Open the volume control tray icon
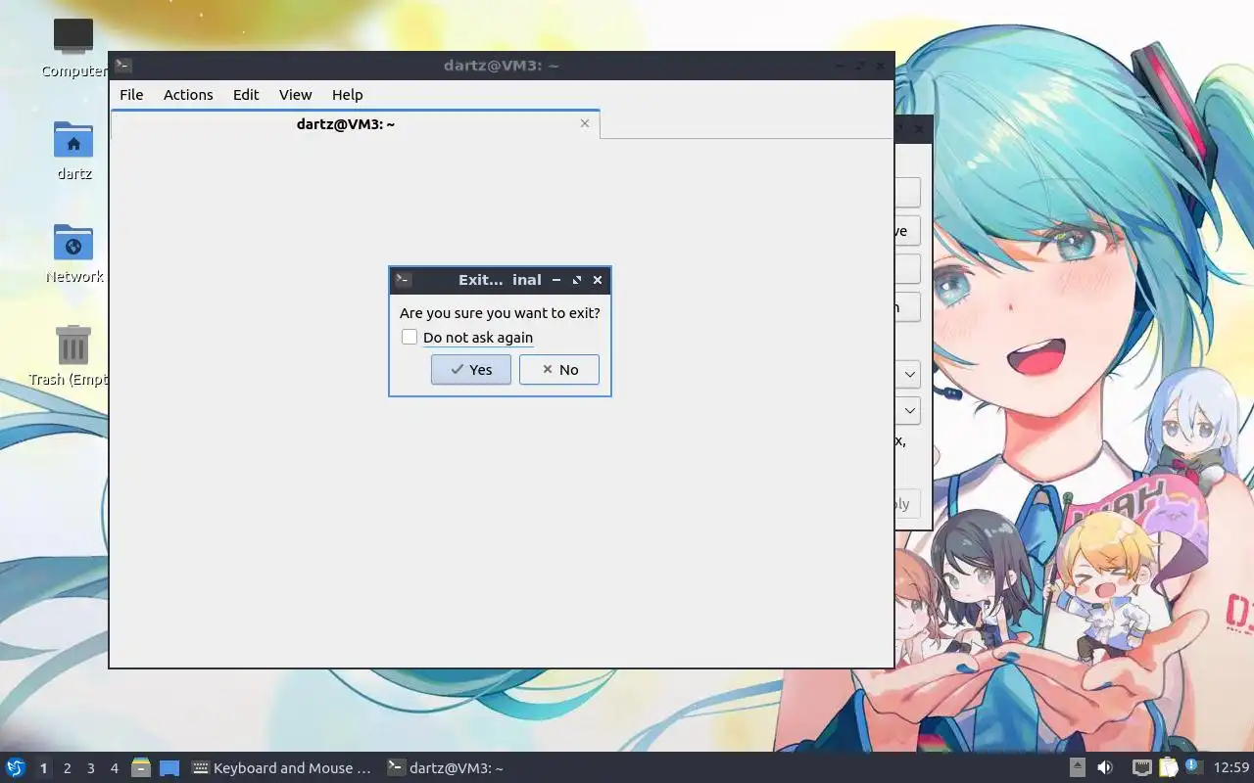The width and height of the screenshot is (1254, 783). click(x=1105, y=768)
